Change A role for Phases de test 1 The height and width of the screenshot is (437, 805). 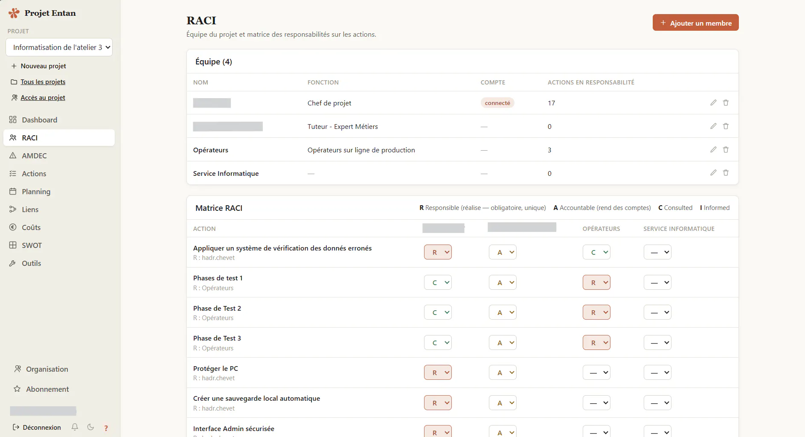coord(503,283)
